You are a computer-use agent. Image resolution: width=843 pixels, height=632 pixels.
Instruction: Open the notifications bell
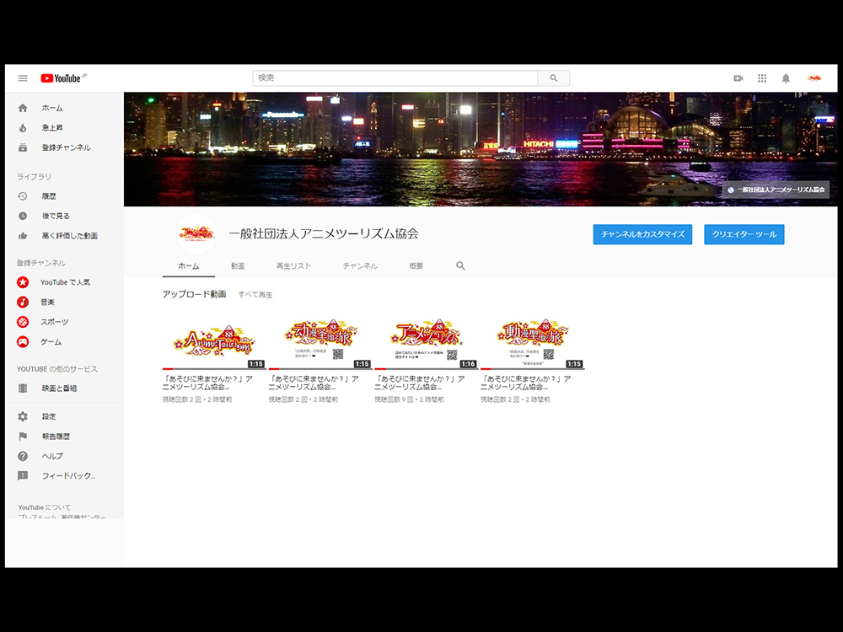786,78
